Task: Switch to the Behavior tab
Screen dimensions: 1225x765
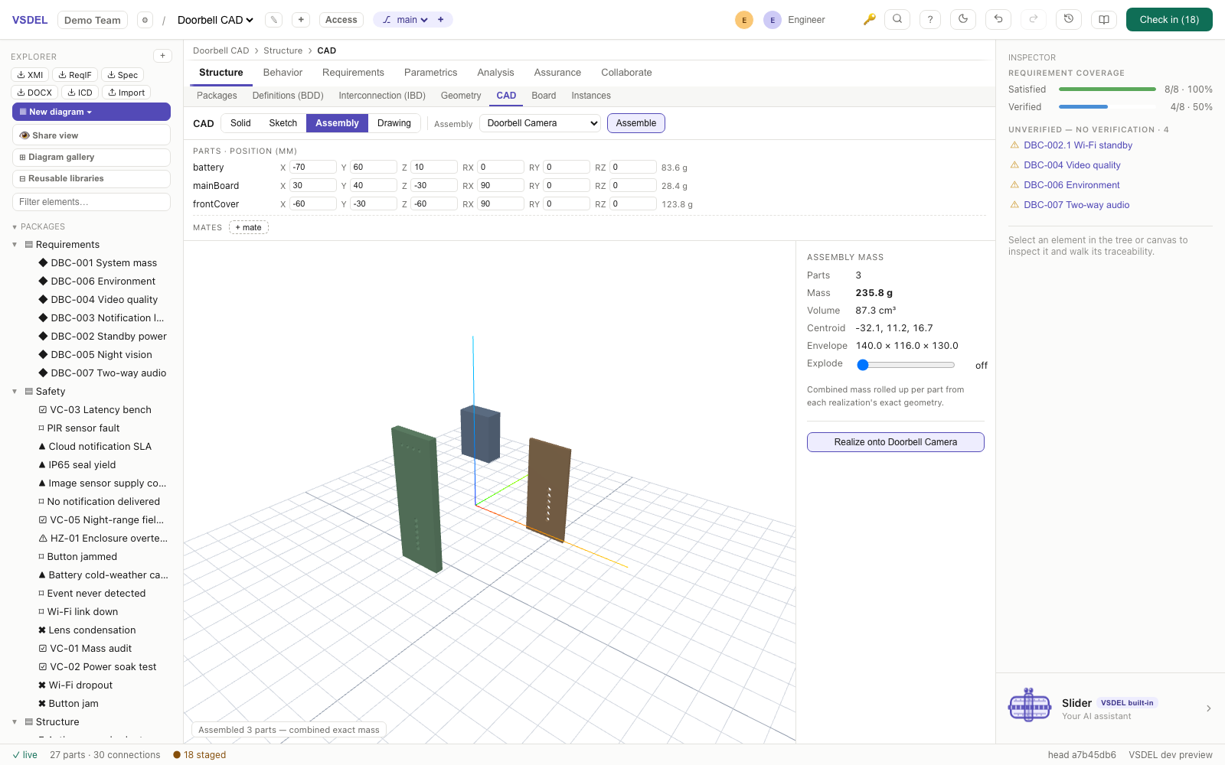Action: pyautogui.click(x=283, y=73)
